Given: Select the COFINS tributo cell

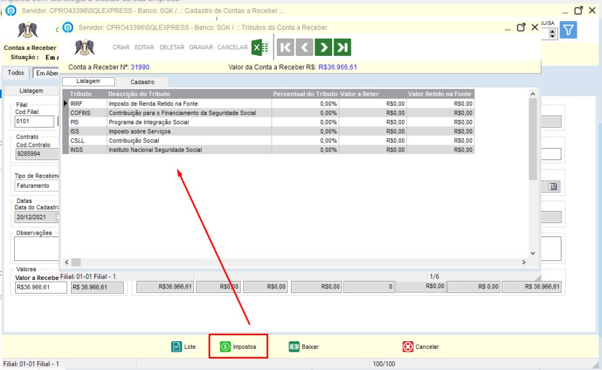Looking at the screenshot, I should click(x=88, y=113).
